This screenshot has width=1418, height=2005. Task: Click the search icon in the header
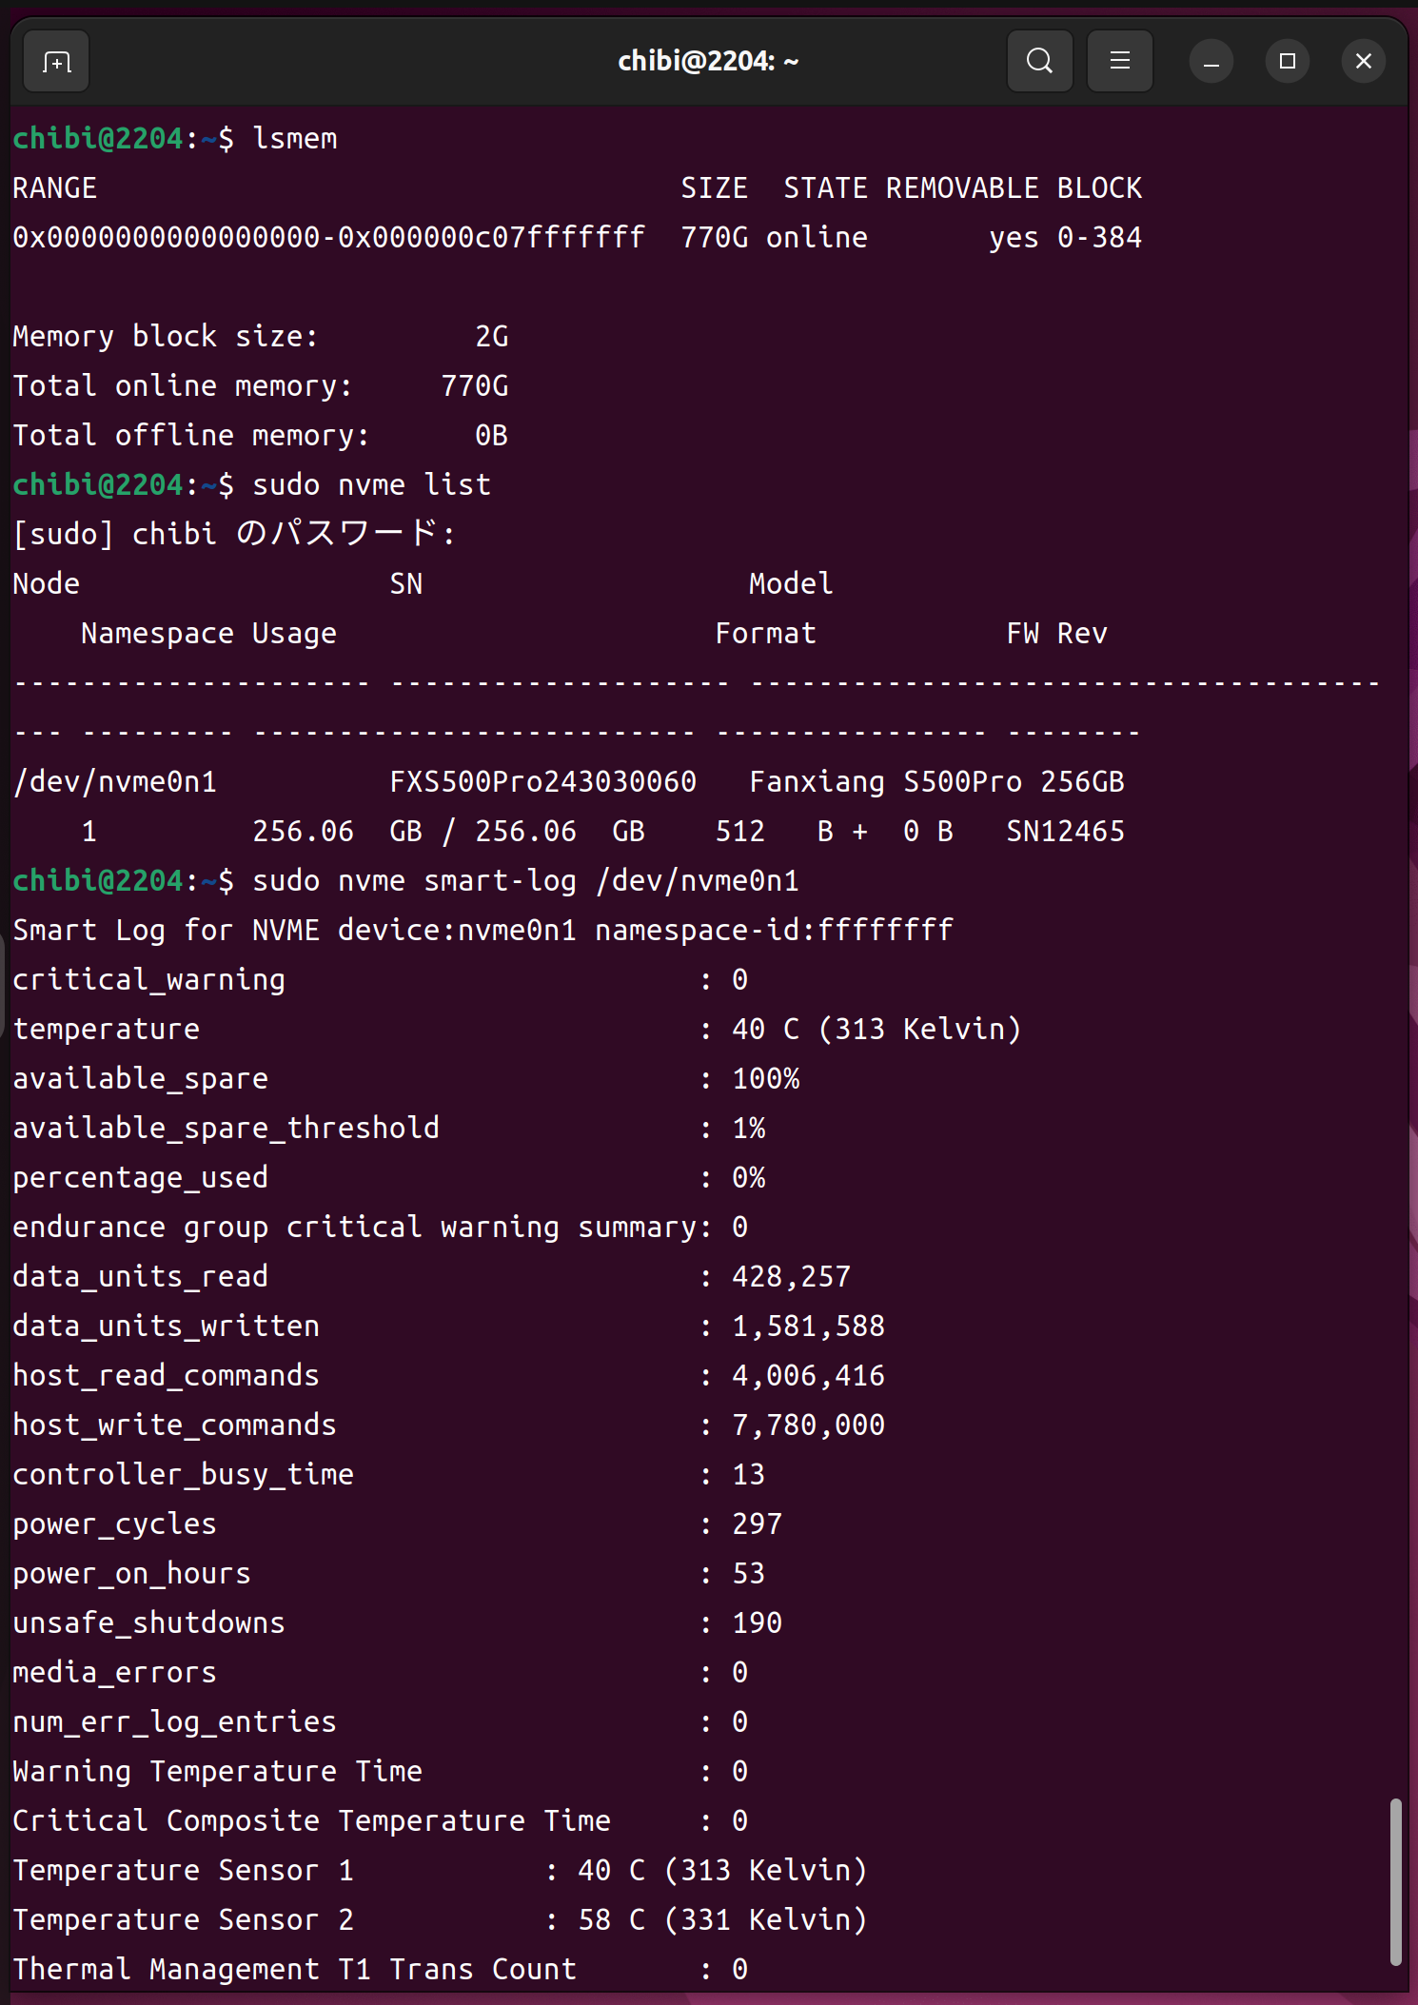[x=1039, y=62]
